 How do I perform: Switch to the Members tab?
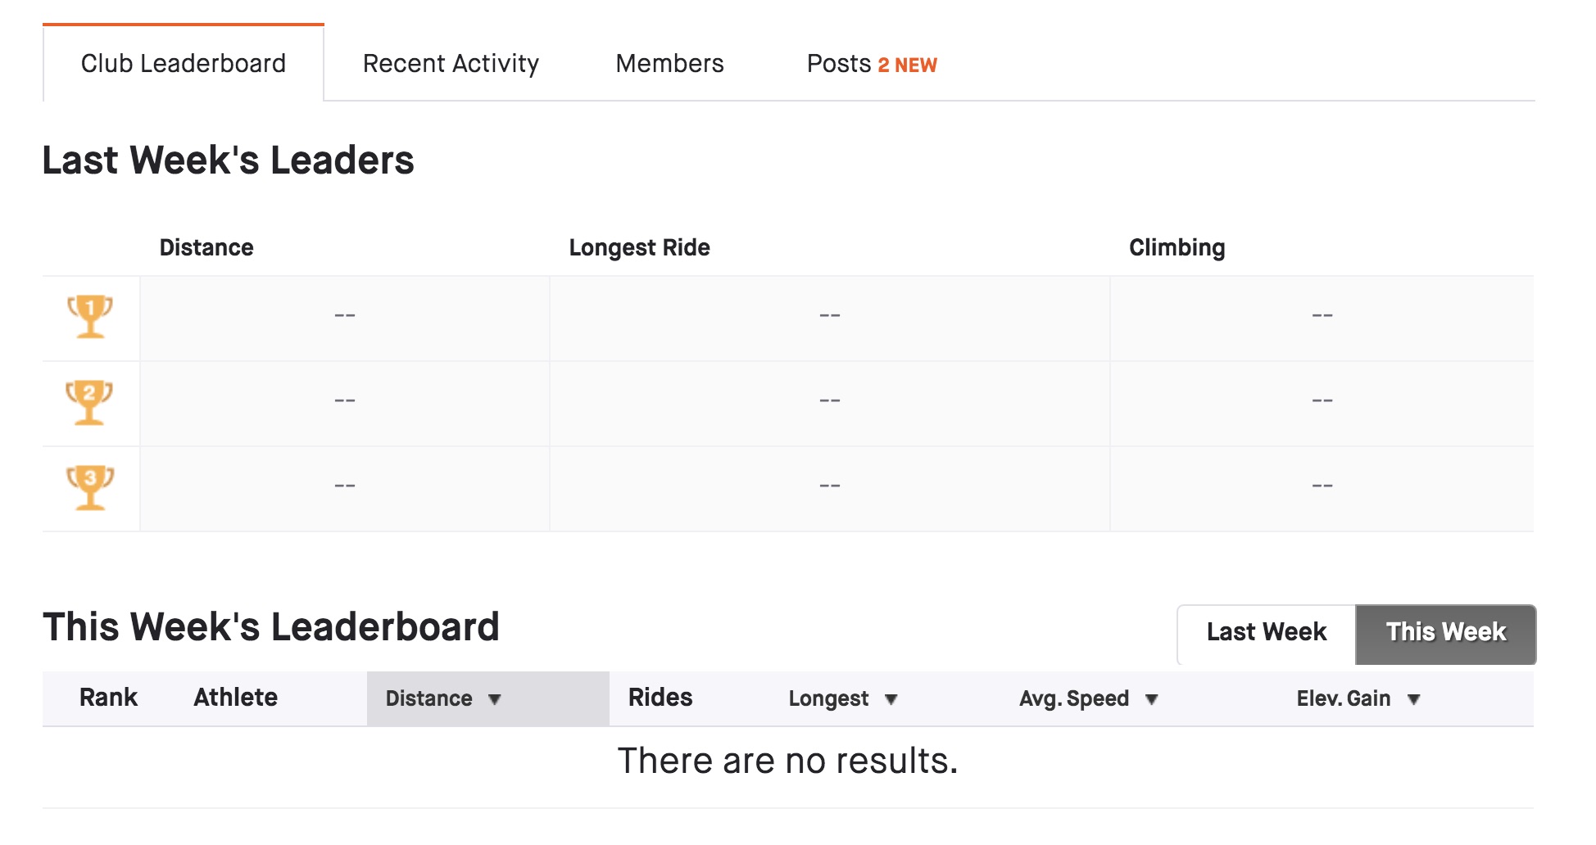tap(669, 64)
